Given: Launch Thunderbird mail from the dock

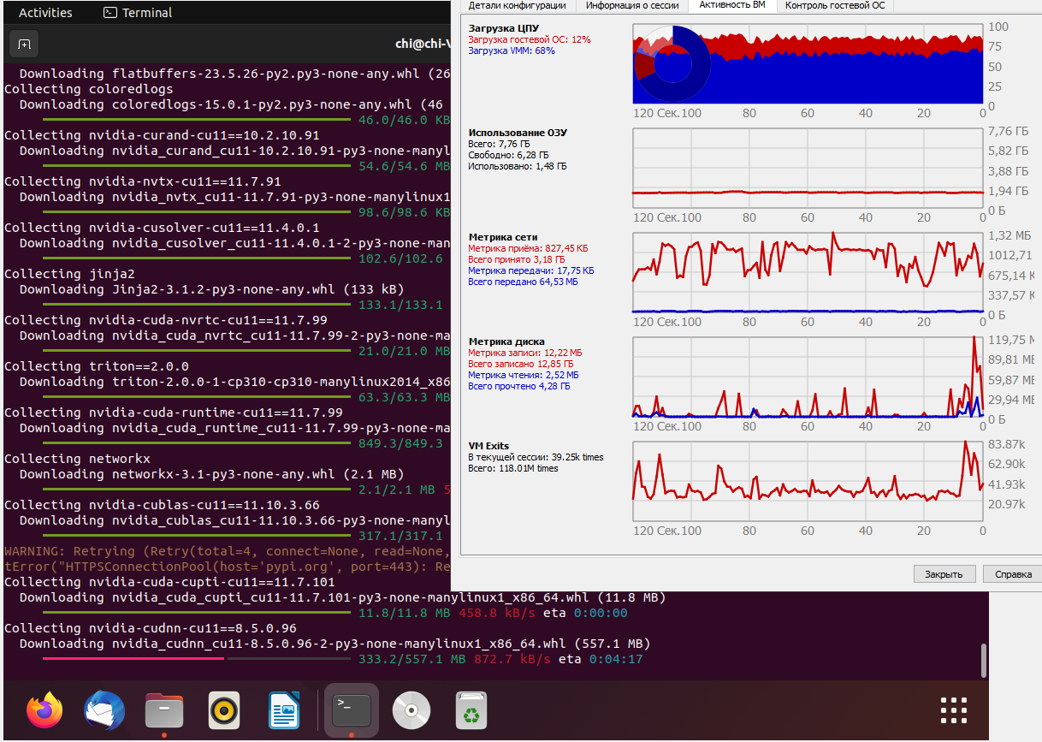Looking at the screenshot, I should 104,710.
